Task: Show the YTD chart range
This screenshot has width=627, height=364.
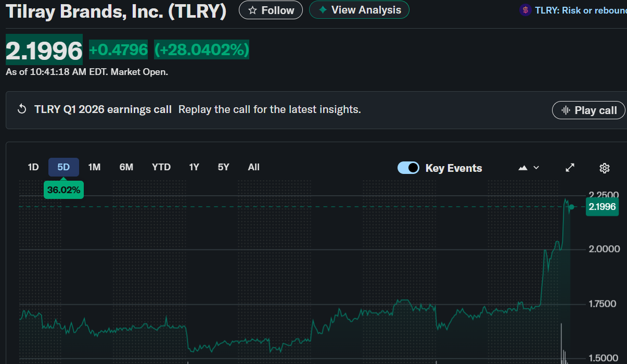Action: pyautogui.click(x=161, y=167)
